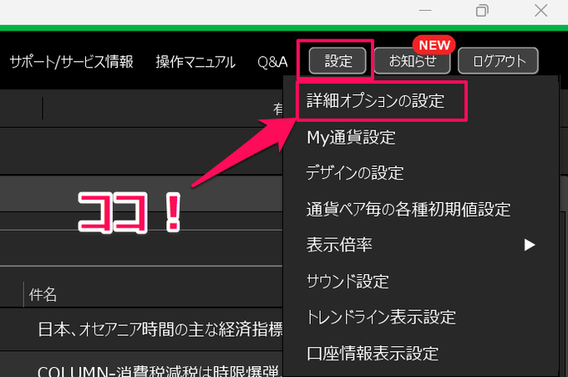Select My通貨設定 menu item
This screenshot has height=377, width=568.
tap(351, 137)
